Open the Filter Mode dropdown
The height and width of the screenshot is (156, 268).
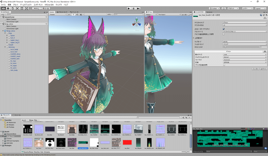point(245,44)
